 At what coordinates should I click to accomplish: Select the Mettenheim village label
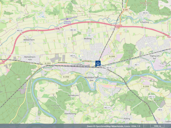[x=29, y=40]
